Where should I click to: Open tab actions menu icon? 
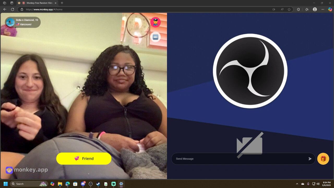(x=12, y=3)
